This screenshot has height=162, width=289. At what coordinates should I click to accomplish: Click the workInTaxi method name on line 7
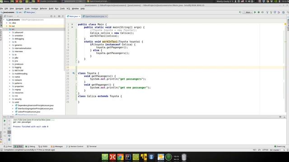coord(110,42)
